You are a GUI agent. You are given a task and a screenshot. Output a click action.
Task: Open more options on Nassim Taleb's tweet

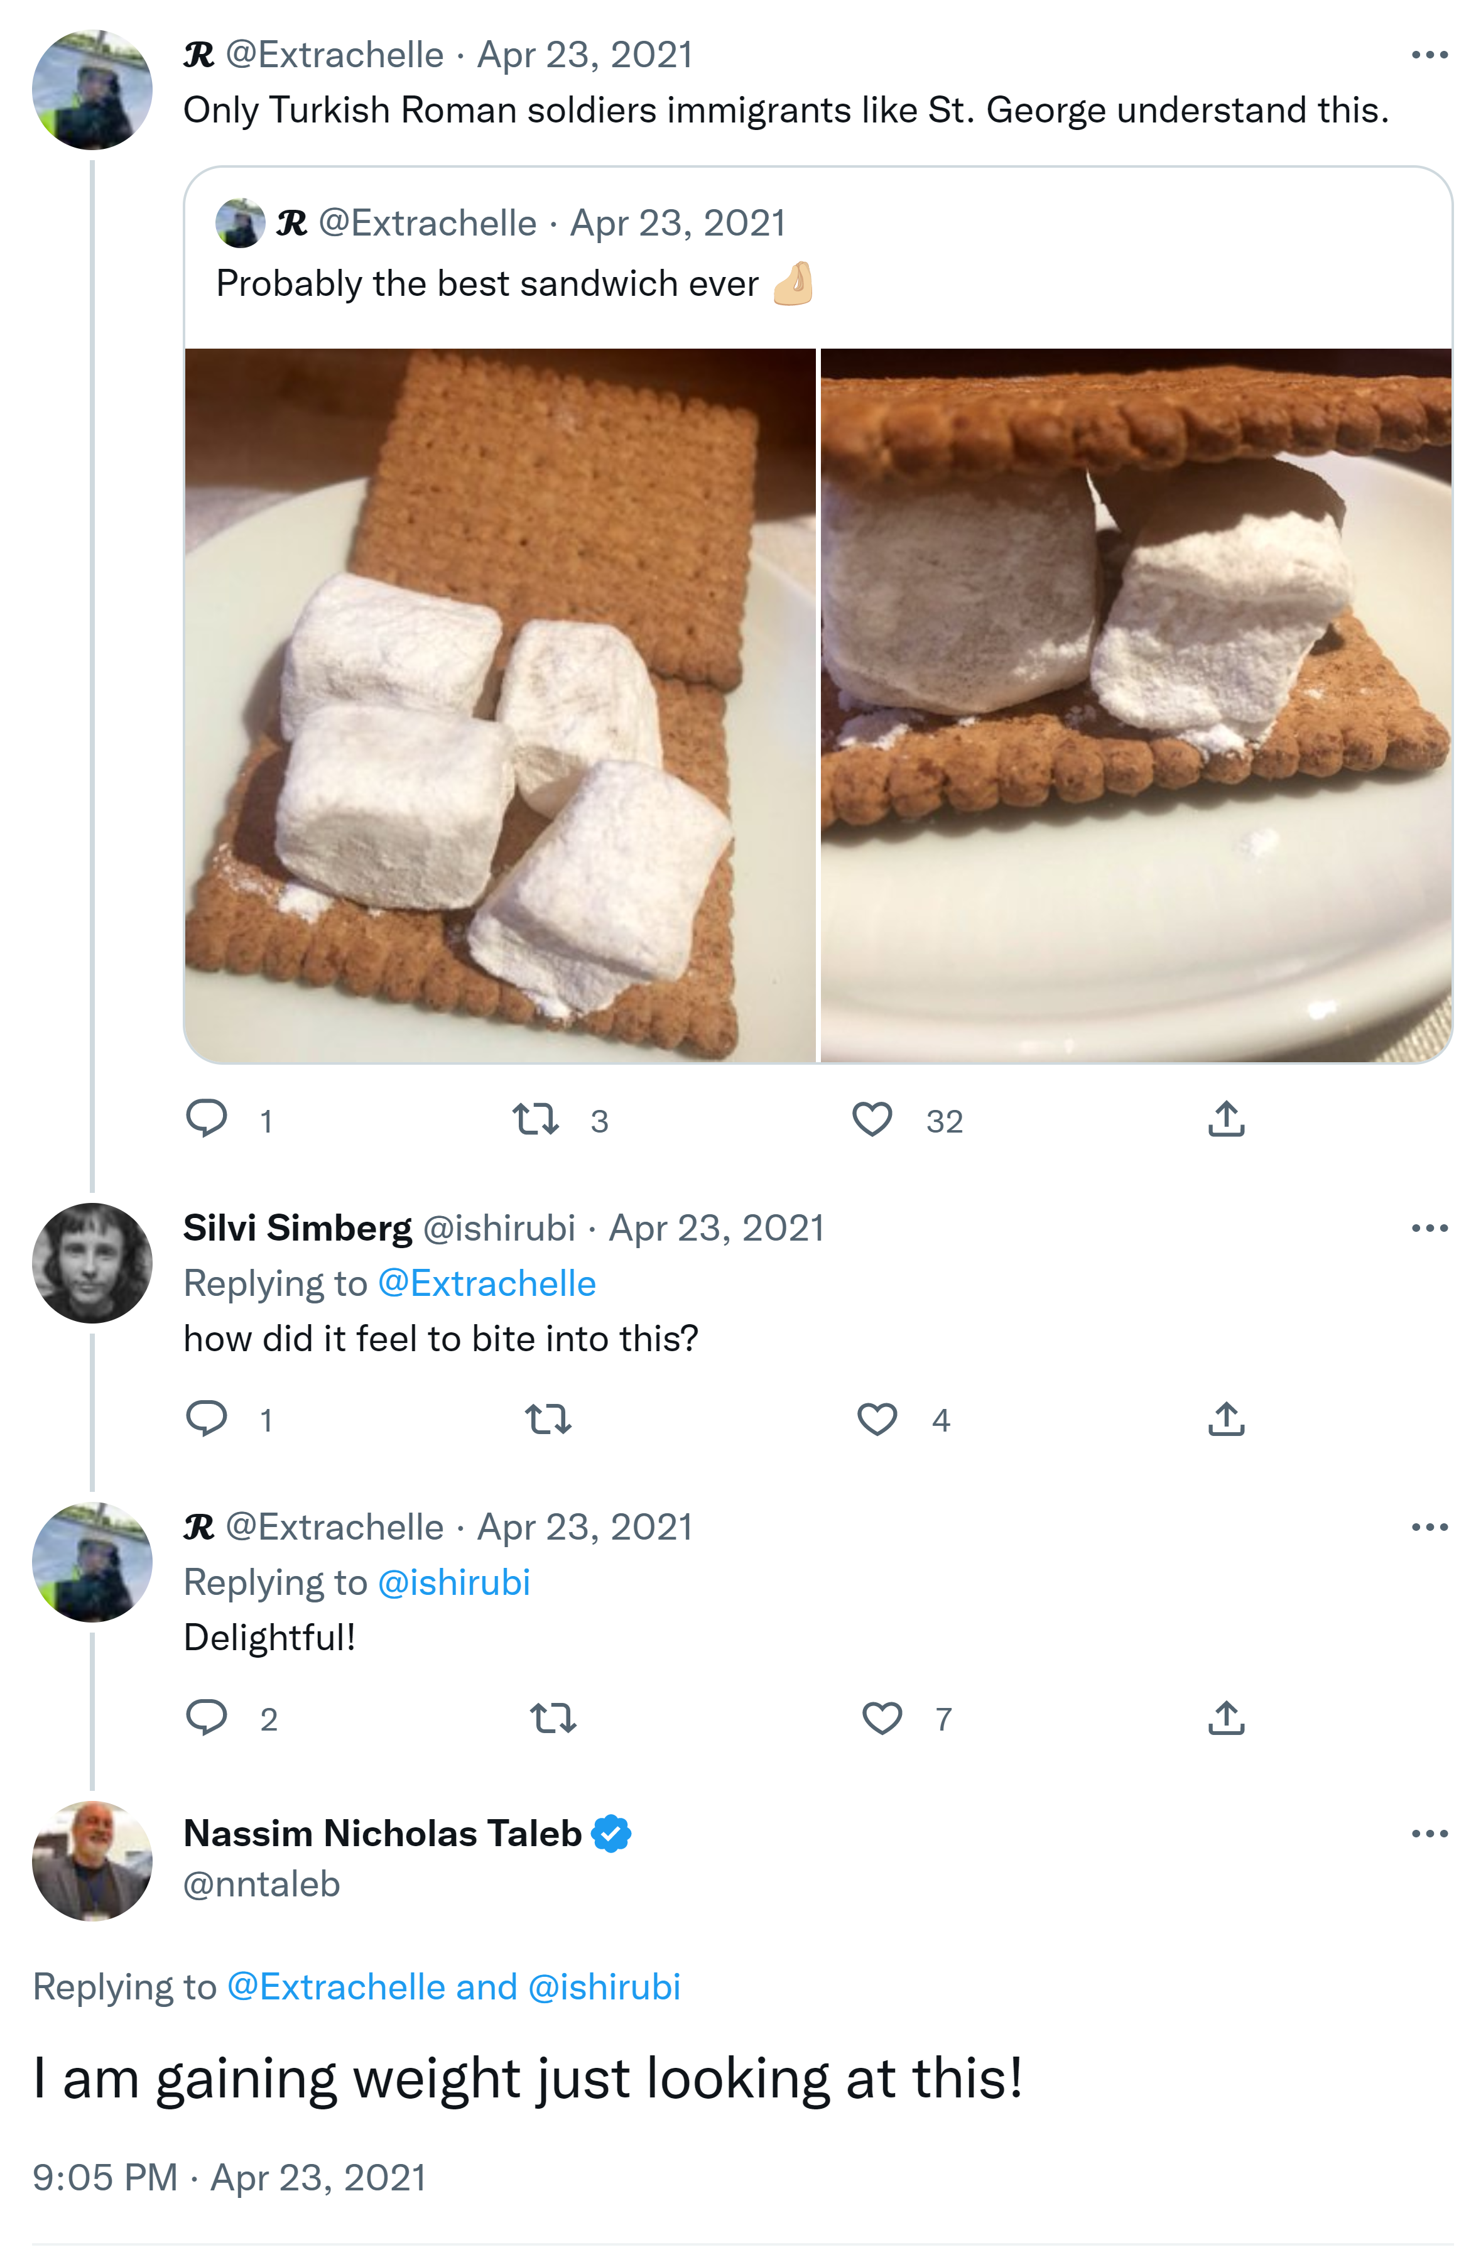(x=1428, y=1834)
